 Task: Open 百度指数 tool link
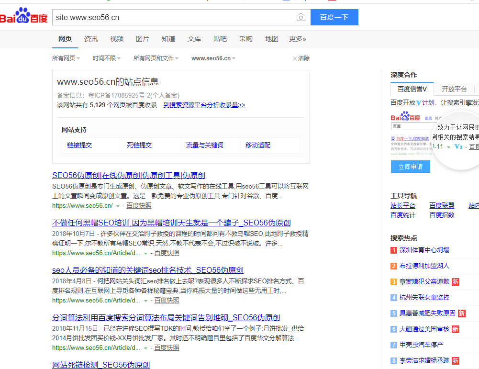(x=442, y=215)
